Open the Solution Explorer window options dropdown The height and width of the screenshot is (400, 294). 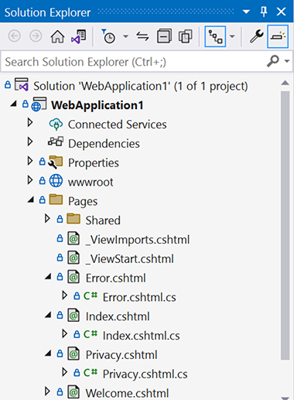246,12
